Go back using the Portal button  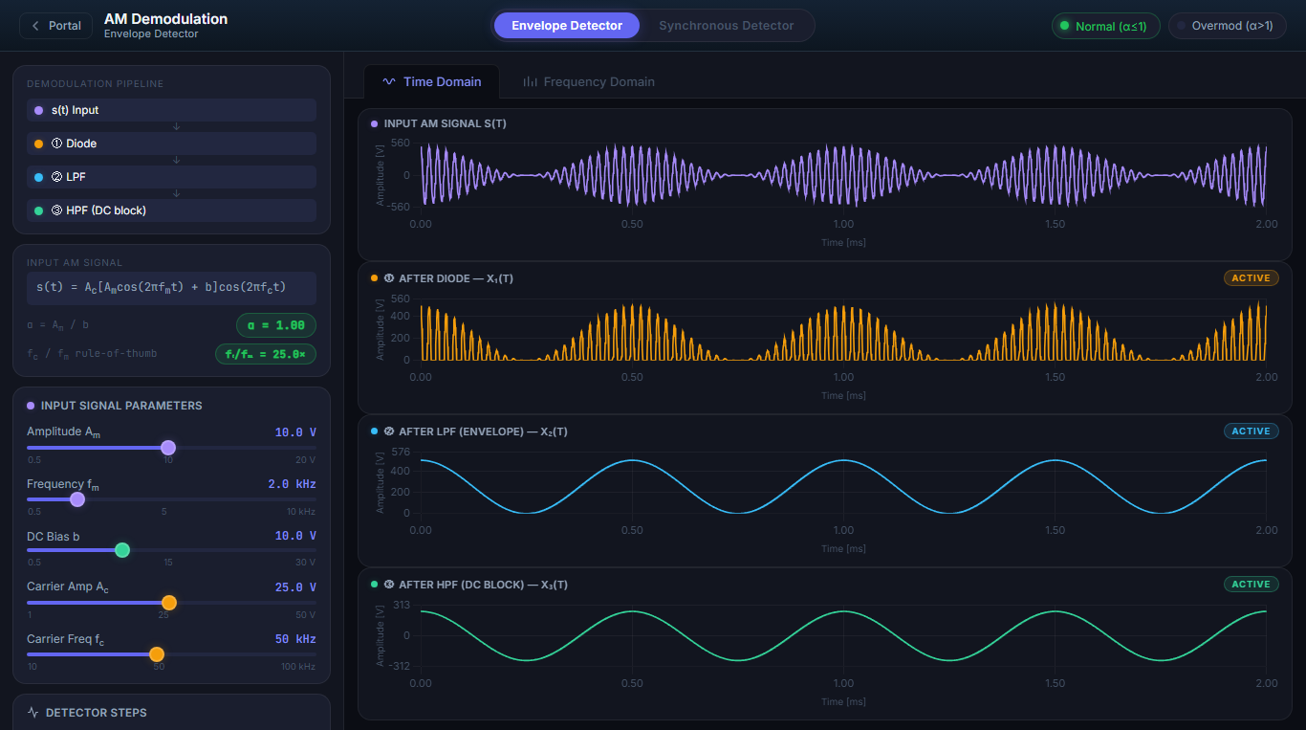(56, 26)
